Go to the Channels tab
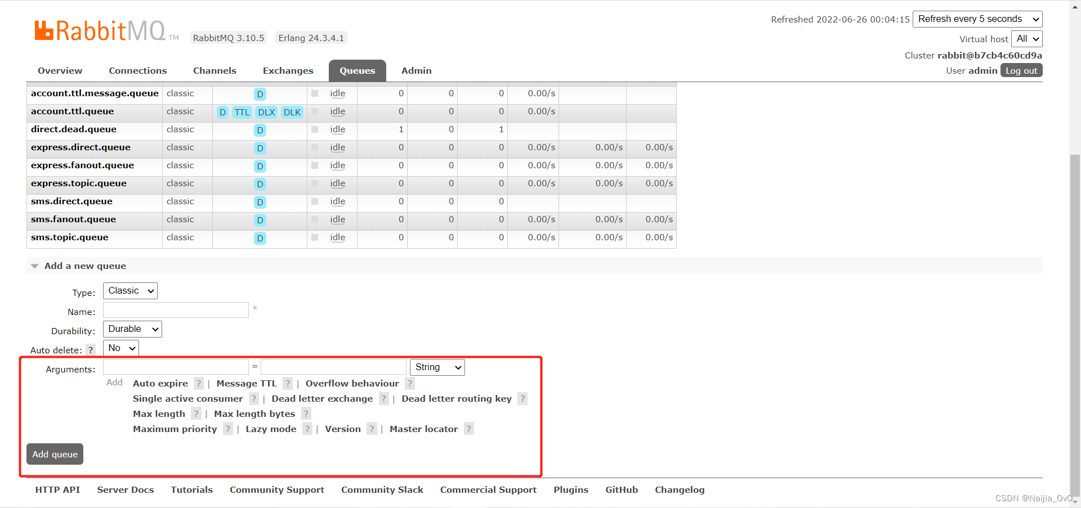This screenshot has height=508, width=1081. pos(215,70)
